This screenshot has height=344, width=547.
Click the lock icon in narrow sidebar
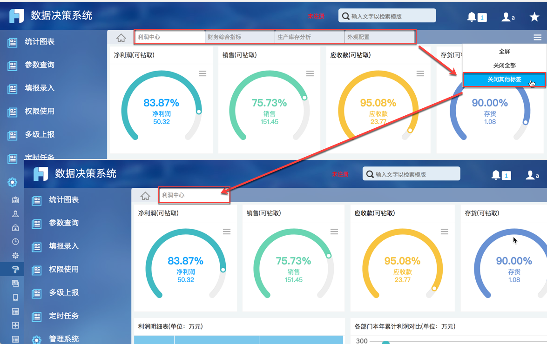(15, 228)
